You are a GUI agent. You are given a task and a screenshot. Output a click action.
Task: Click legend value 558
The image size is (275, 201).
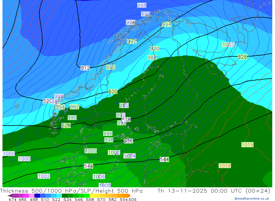90,199
